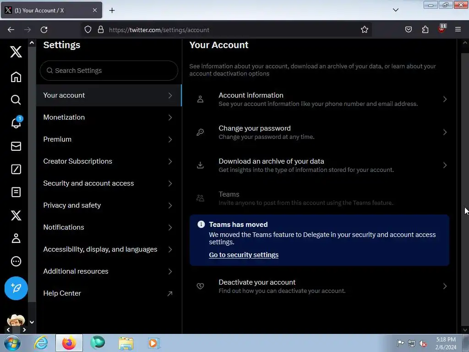This screenshot has width=469, height=352.
Task: Open the Firefox hamburger menu
Action: [x=458, y=30]
